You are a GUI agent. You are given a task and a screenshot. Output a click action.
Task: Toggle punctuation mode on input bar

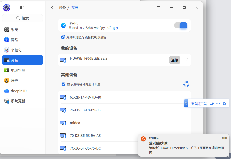(218, 104)
